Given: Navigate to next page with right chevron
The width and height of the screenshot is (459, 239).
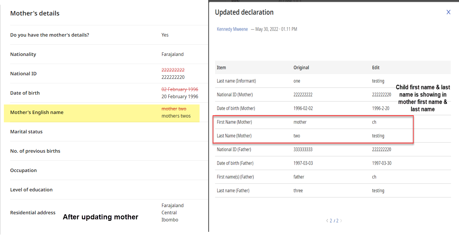Looking at the screenshot, I should click(x=341, y=221).
